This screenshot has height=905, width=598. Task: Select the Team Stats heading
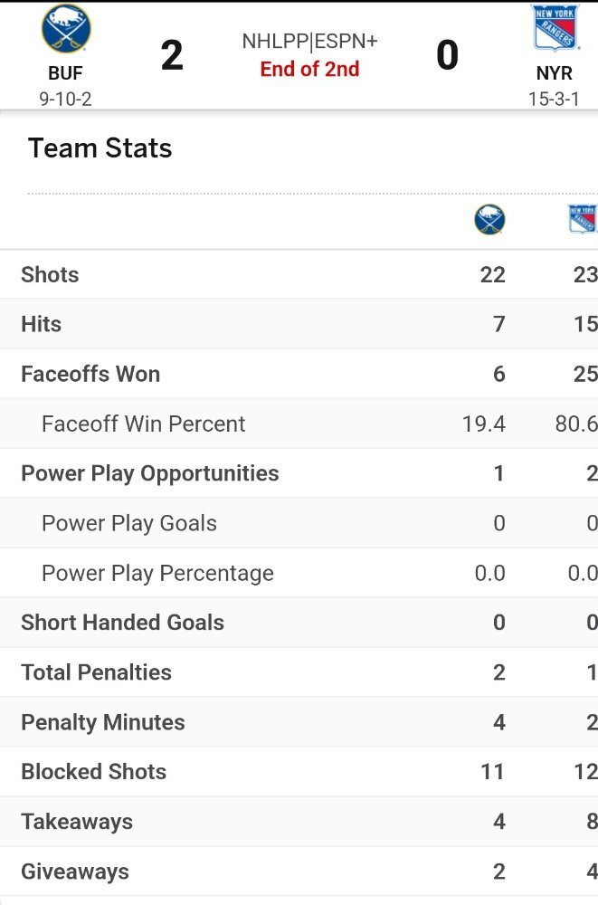tap(100, 148)
